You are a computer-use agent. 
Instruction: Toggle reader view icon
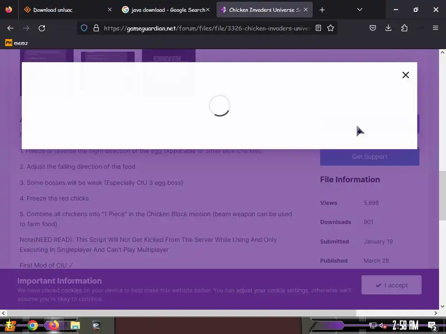318,28
